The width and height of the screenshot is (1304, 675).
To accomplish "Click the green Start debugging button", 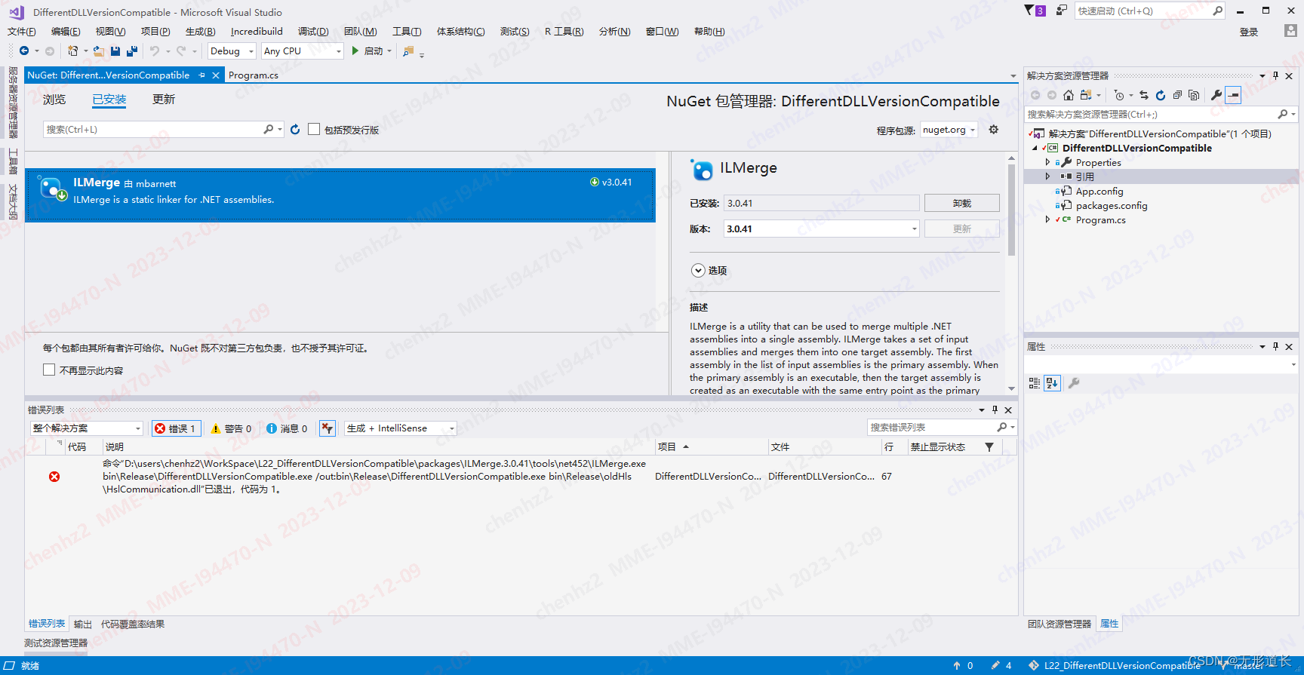I will (x=368, y=51).
